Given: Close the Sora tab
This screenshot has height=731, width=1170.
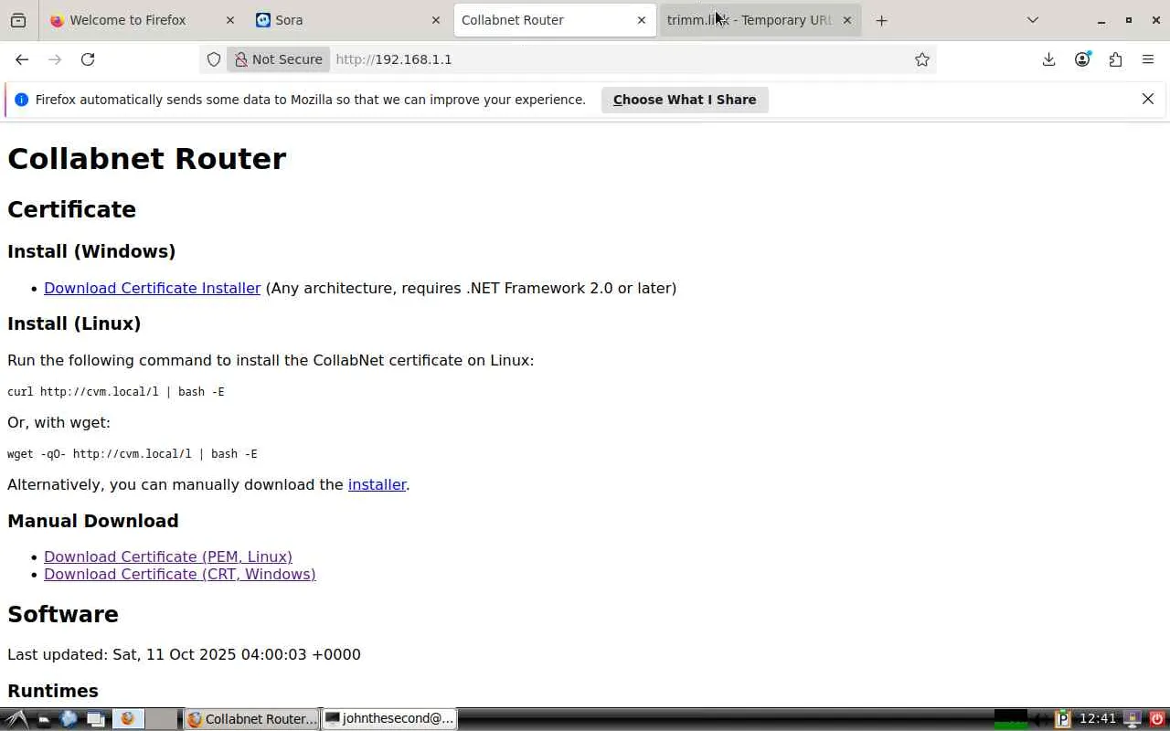Looking at the screenshot, I should tap(436, 20).
